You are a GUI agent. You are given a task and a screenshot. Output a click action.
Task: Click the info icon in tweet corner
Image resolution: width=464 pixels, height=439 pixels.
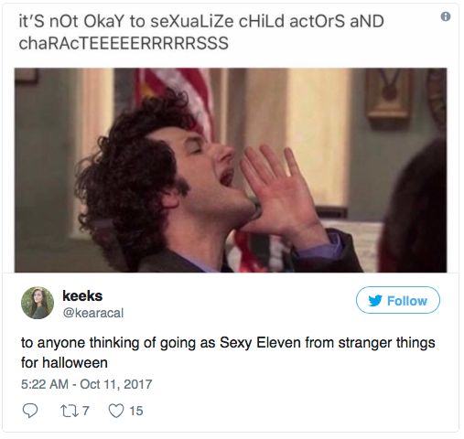point(446,16)
